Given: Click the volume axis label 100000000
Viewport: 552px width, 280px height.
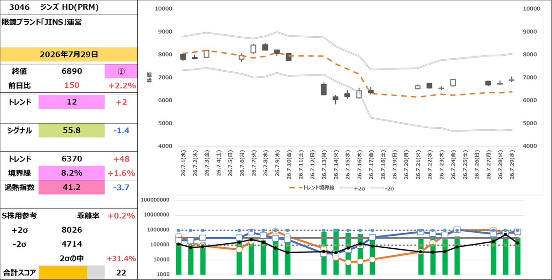Looking at the screenshot, I should [x=155, y=200].
